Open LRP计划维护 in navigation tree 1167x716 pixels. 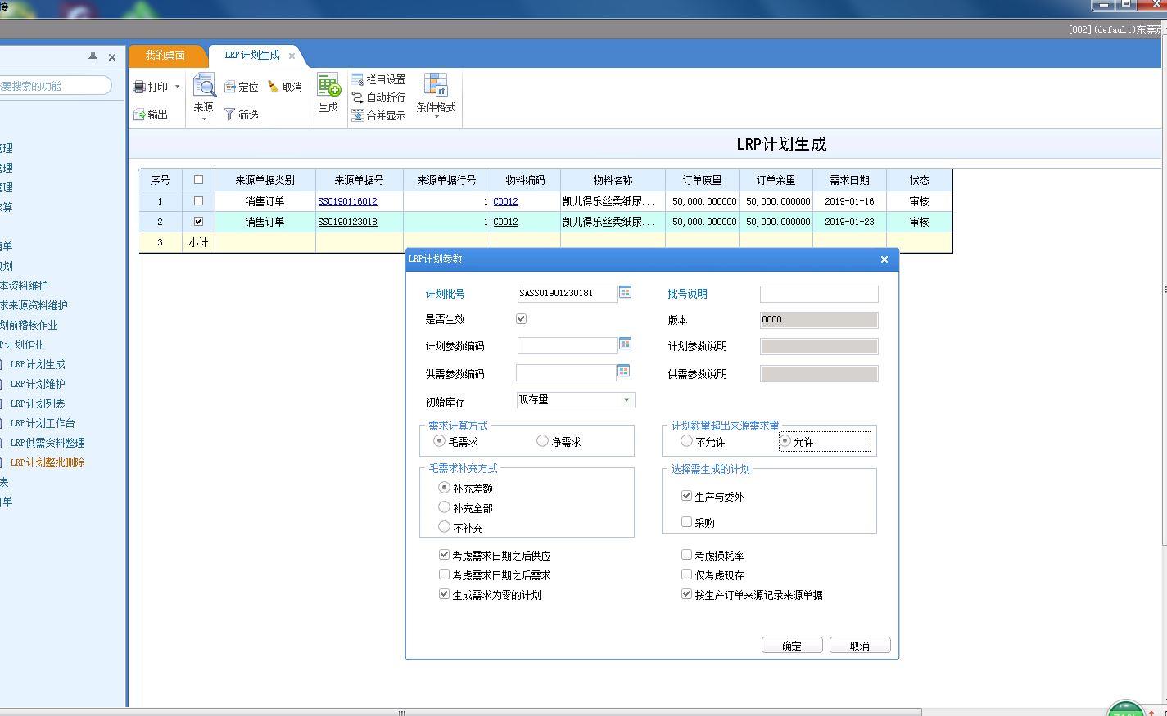tap(38, 384)
